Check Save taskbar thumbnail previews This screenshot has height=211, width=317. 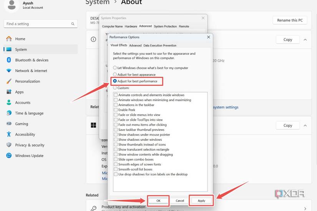116,129
